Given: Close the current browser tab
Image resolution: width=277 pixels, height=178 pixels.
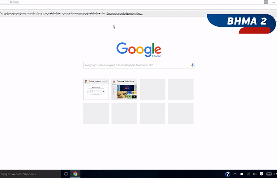Looking at the screenshot, I should tap(11, 2).
